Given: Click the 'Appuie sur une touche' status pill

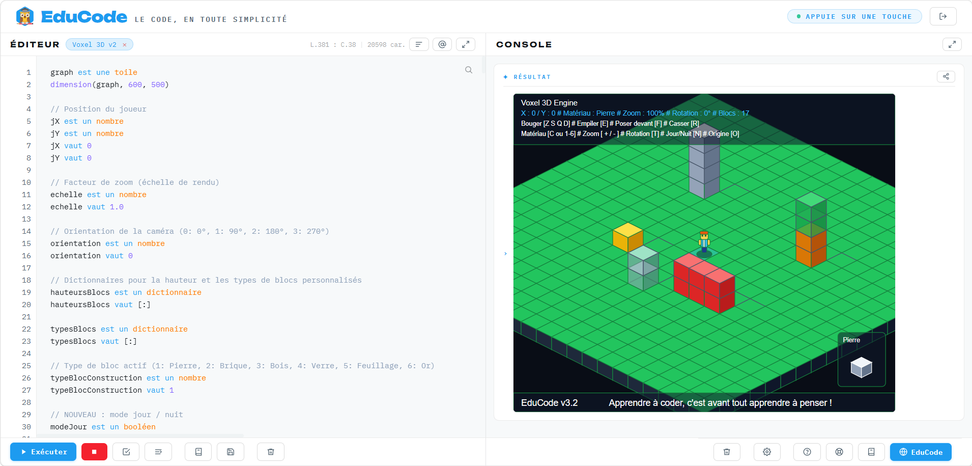Looking at the screenshot, I should [x=854, y=16].
